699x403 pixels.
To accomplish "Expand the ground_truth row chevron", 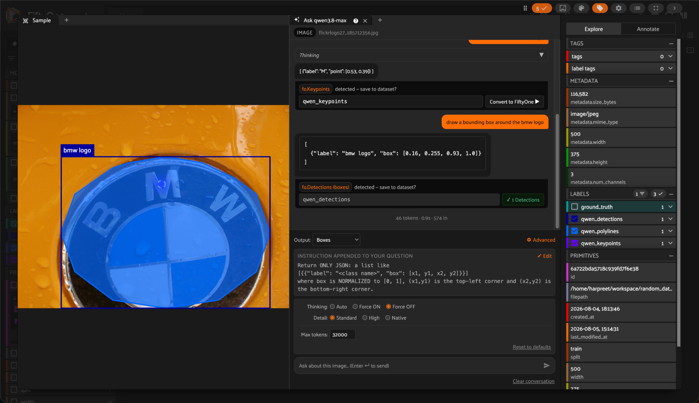I will [670, 207].
